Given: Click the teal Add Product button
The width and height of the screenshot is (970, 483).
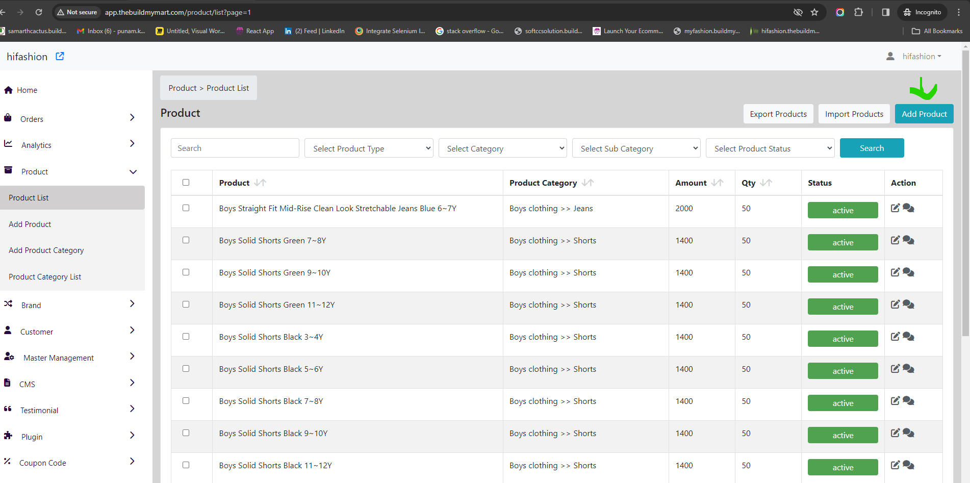Looking at the screenshot, I should coord(924,114).
